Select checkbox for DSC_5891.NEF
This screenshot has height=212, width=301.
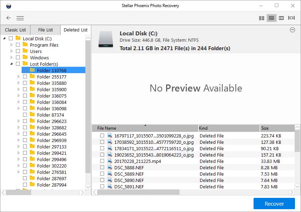tap(102, 186)
